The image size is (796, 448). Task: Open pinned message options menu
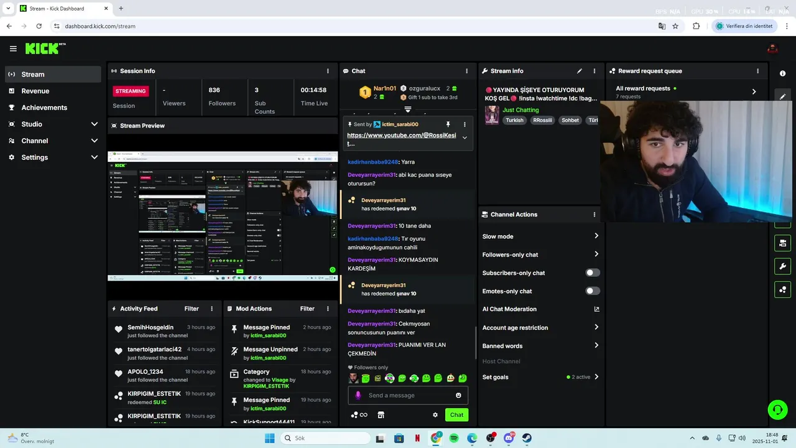coord(464,124)
